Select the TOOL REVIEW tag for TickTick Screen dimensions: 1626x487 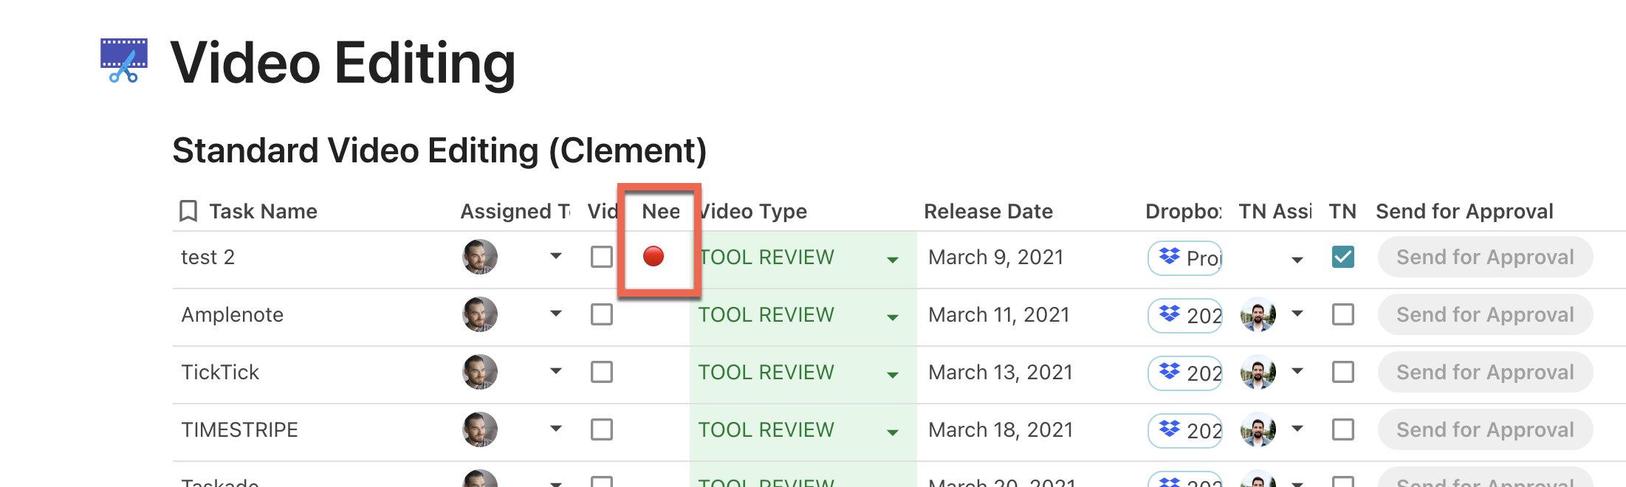[766, 372]
